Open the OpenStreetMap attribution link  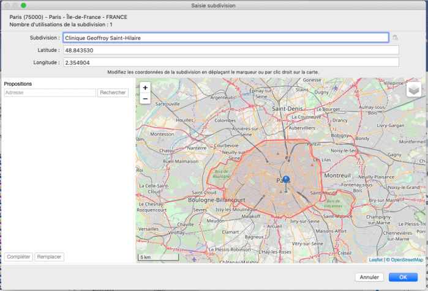[x=407, y=260]
